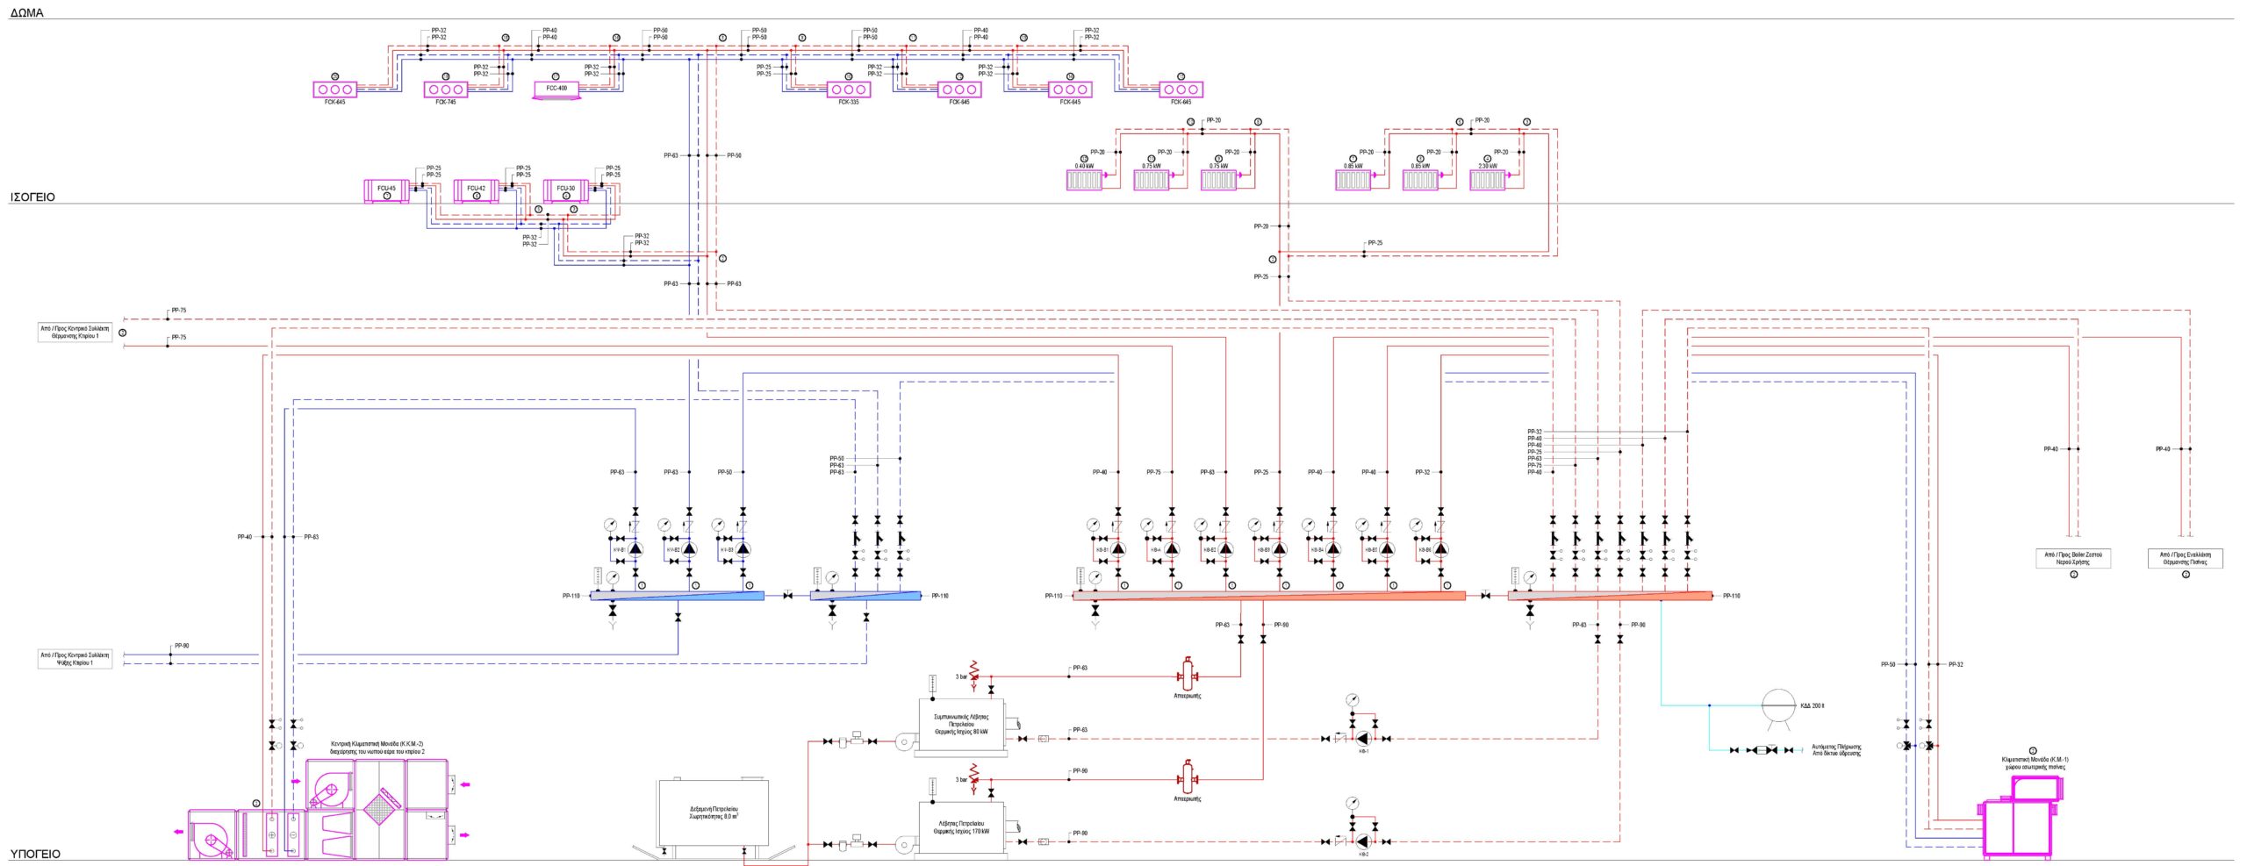Select the 80 kW condensing oil boiler
2247x866 pixels.
[960, 725]
